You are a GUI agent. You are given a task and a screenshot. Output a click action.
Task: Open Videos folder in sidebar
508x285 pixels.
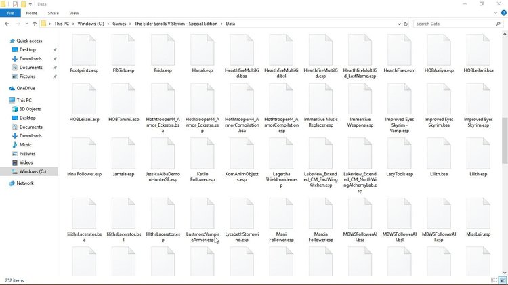(x=26, y=162)
